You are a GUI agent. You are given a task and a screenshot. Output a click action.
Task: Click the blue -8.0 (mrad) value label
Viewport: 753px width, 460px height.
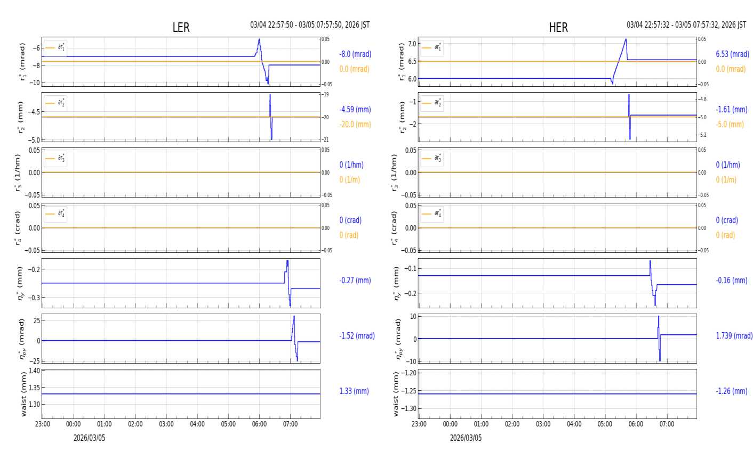tap(355, 54)
